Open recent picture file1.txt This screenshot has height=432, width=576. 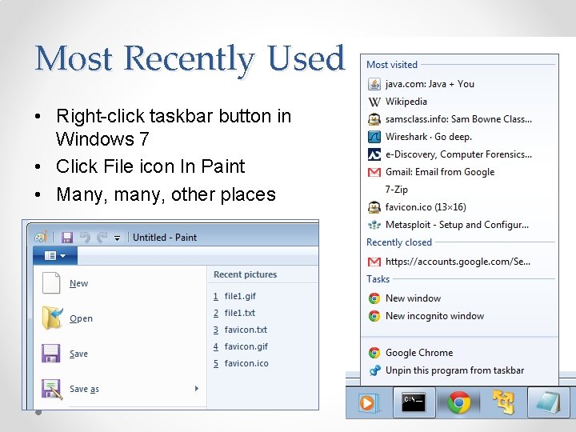[x=234, y=313]
